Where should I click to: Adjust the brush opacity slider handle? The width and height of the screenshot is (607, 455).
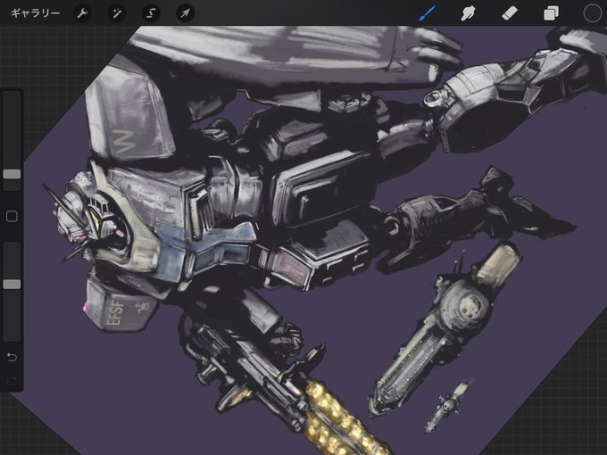12,285
